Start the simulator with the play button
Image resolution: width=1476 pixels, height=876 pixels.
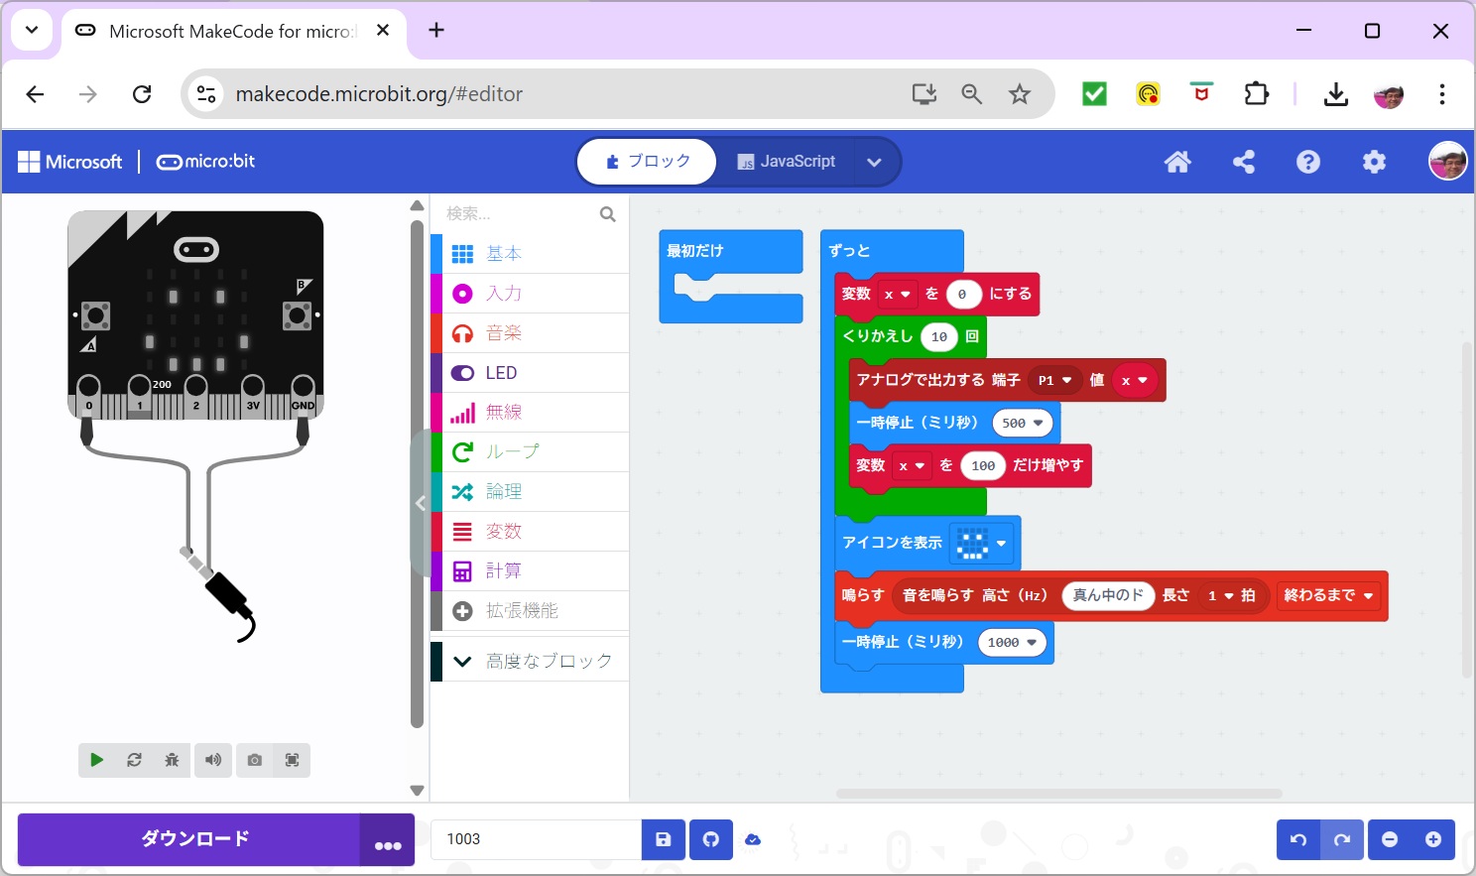click(x=96, y=760)
